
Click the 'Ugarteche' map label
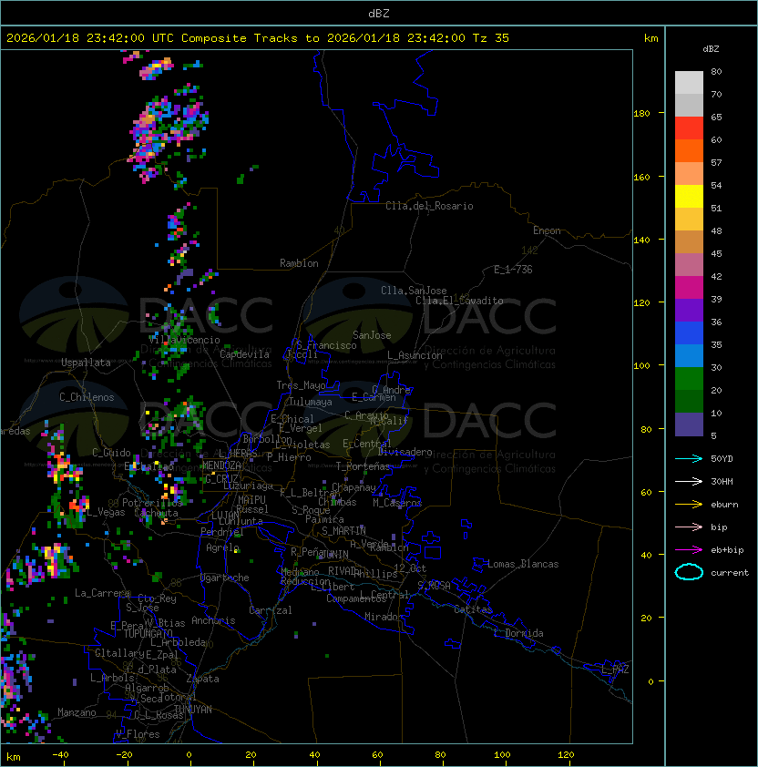tap(225, 578)
